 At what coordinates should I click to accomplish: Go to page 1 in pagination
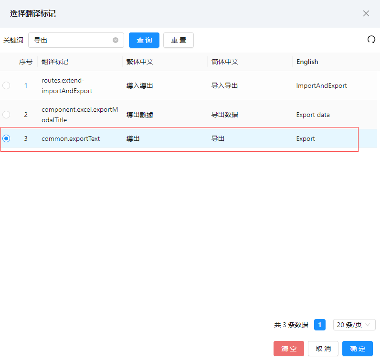319,325
